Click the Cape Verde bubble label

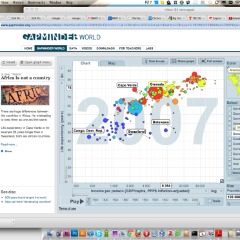tap(127, 85)
